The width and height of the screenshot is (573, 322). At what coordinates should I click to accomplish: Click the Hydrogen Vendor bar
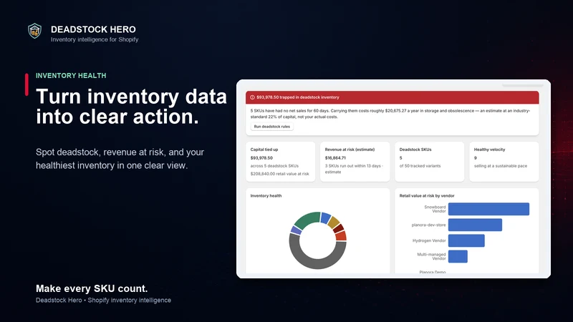pyautogui.click(x=466, y=240)
